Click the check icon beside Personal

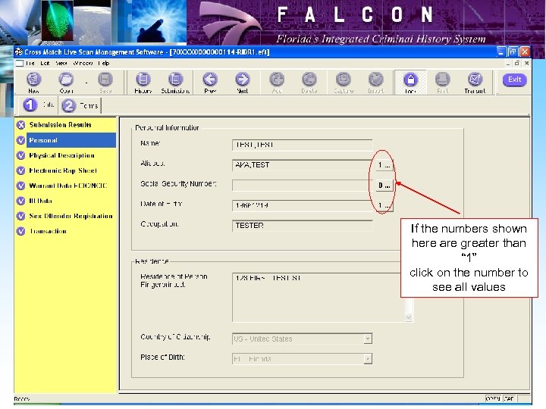tap(21, 140)
